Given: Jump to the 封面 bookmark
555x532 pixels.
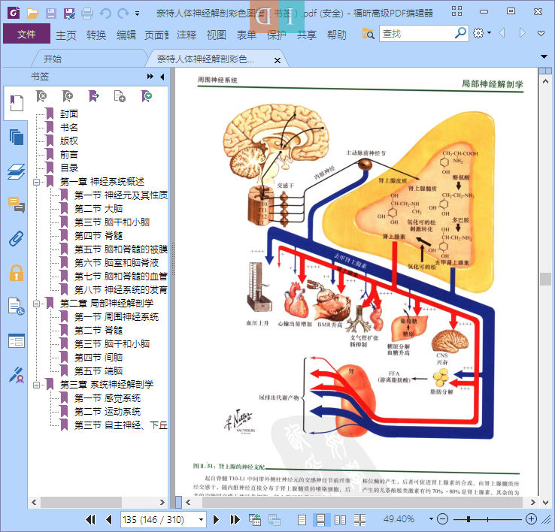Looking at the screenshot, I should click(x=69, y=114).
